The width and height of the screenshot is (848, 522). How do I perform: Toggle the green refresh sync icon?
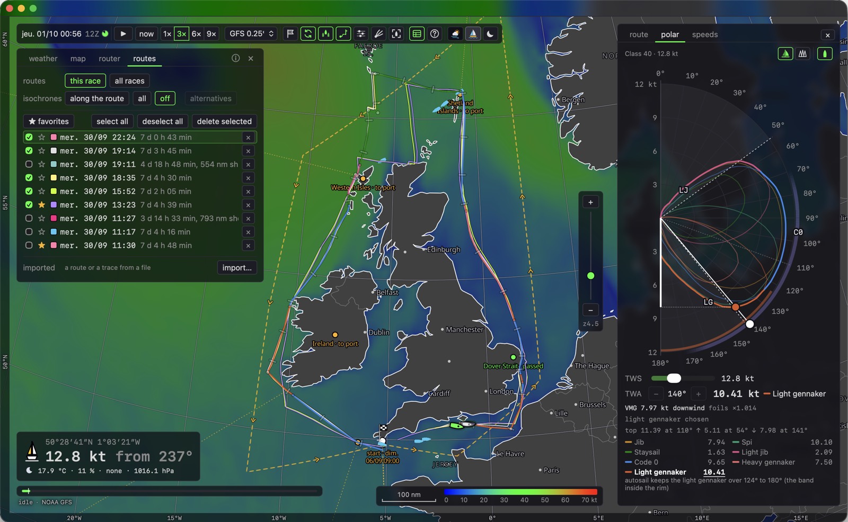308,34
